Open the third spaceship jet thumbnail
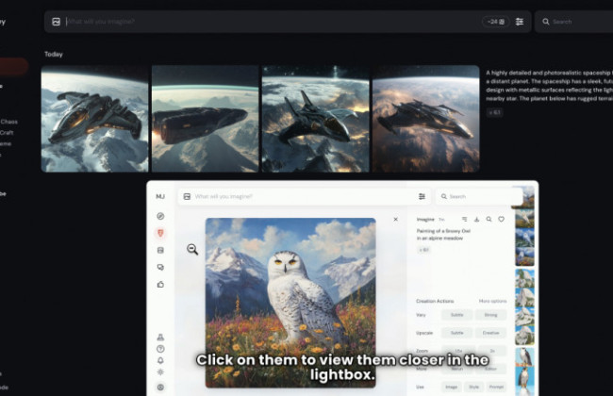The width and height of the screenshot is (613, 396). pyautogui.click(x=315, y=118)
